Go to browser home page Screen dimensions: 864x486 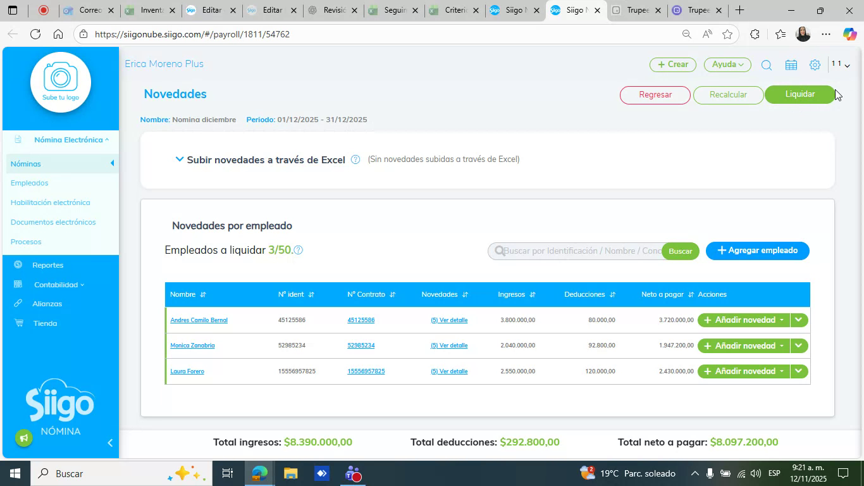58,34
